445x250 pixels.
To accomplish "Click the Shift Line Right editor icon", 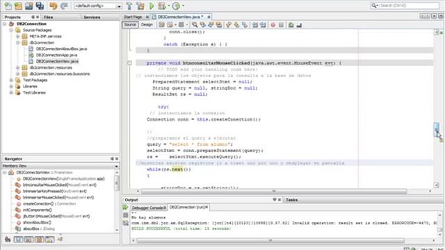I will [263, 25].
